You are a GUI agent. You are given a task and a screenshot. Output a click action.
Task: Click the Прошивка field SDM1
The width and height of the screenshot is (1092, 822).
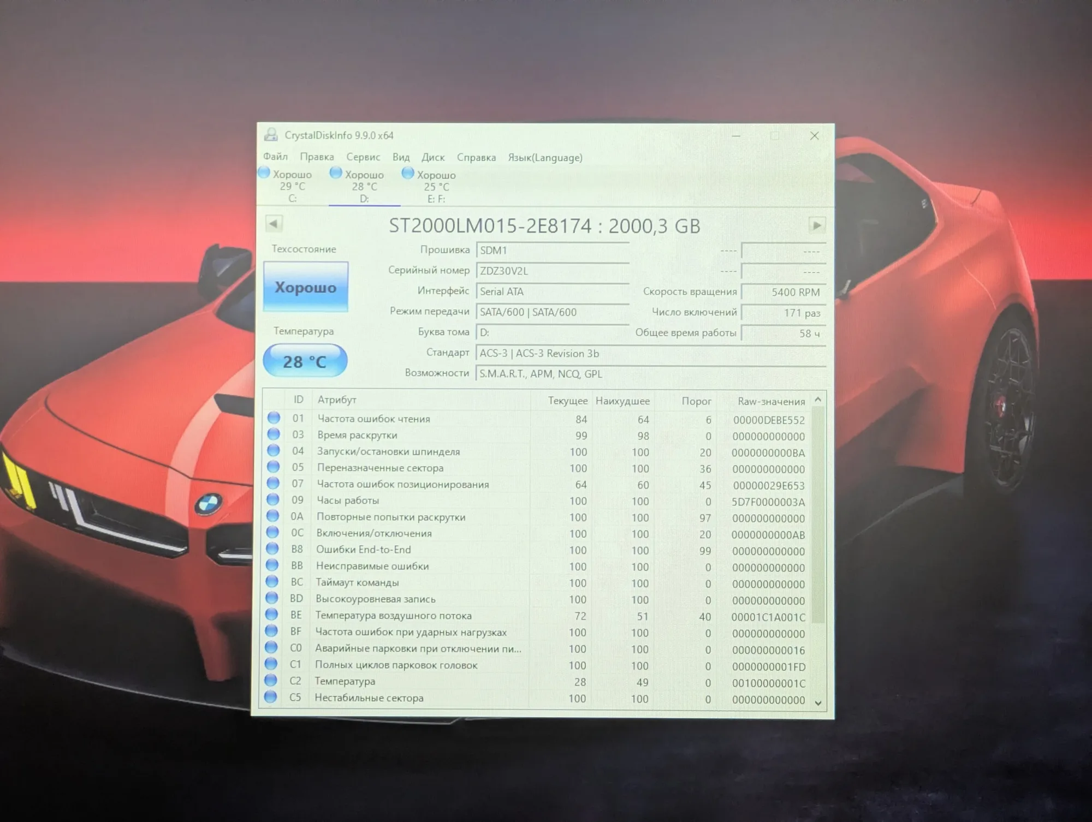553,250
